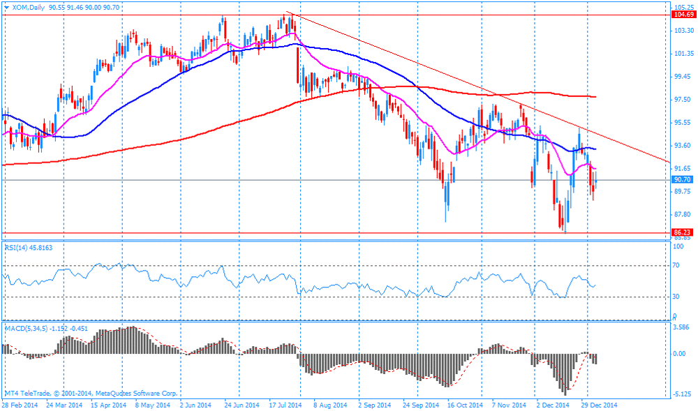The image size is (698, 411).
Task: Select the RSI scale value 100
Action: click(x=678, y=246)
